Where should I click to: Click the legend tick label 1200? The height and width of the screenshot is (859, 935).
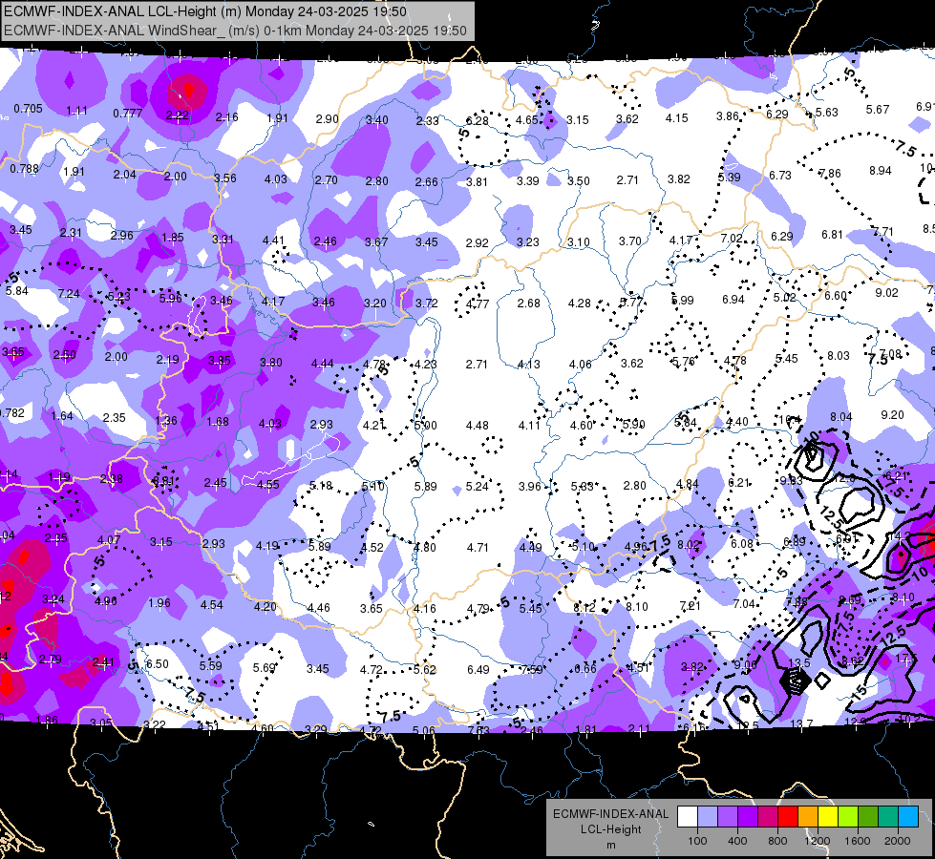click(x=818, y=841)
